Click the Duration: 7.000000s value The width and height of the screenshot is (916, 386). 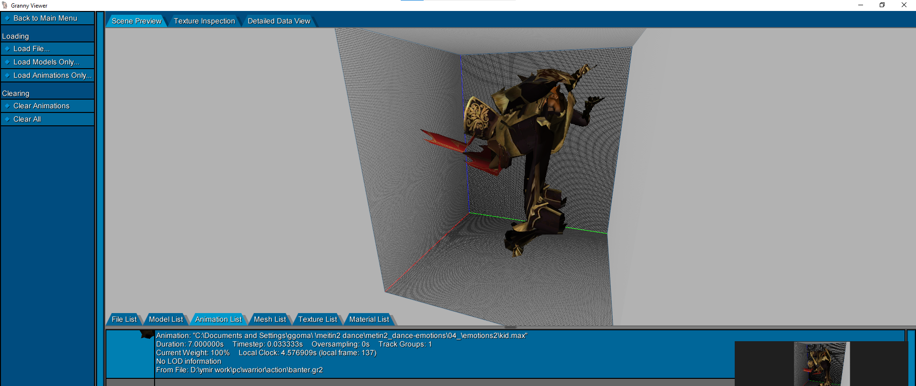click(x=190, y=344)
